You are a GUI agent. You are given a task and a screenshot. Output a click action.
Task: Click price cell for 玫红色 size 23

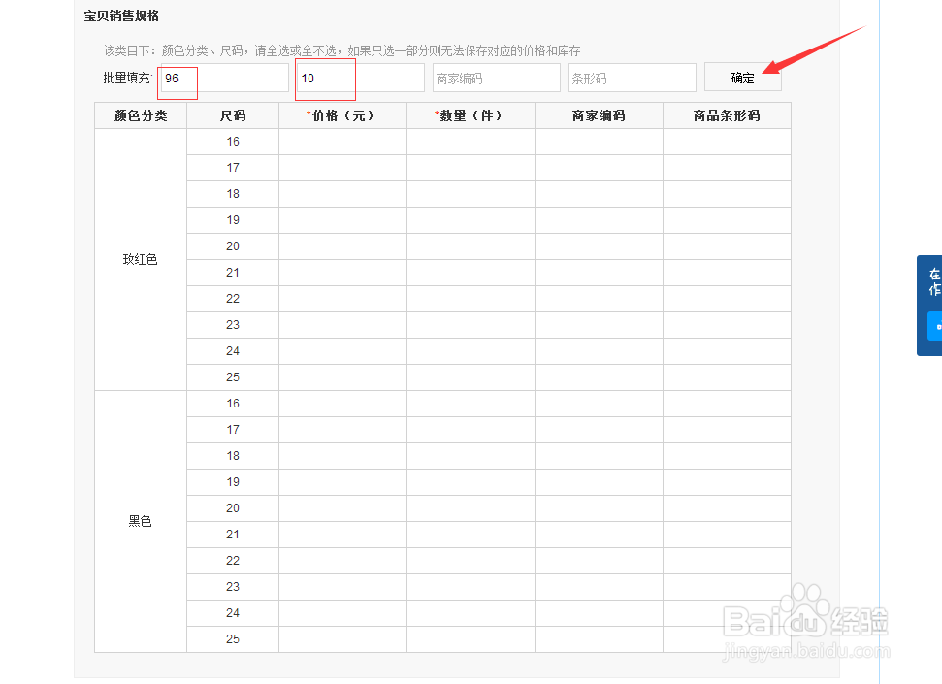(x=342, y=325)
